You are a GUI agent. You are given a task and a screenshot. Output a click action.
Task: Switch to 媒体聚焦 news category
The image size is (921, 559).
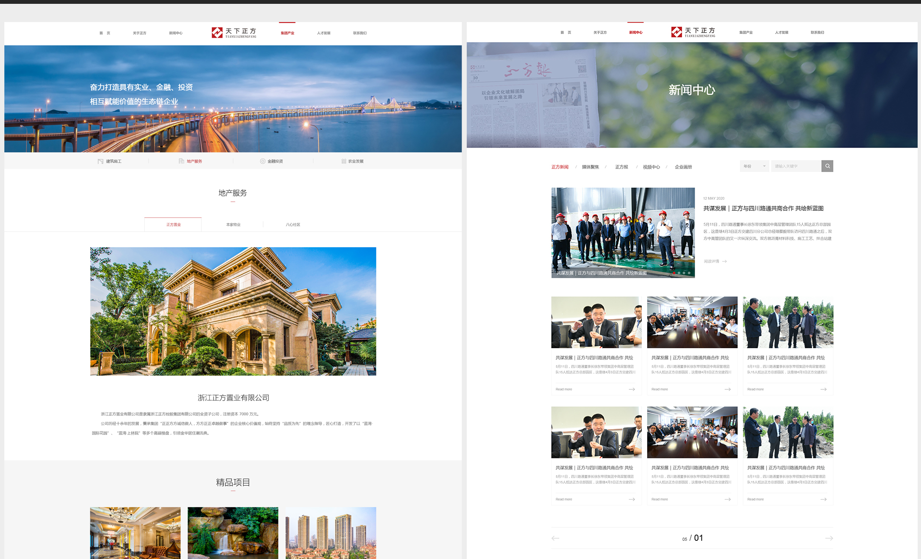click(590, 167)
